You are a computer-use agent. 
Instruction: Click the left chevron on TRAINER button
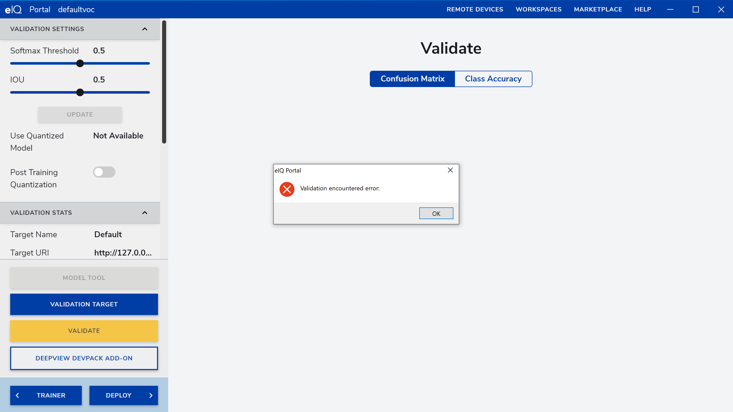coord(17,395)
